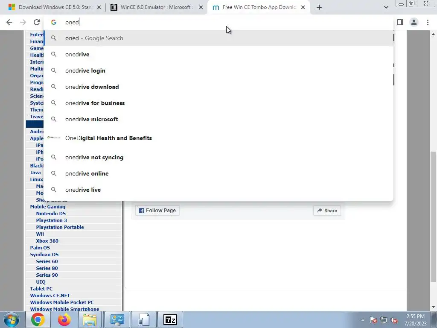Launch Firefox from the taskbar
Image resolution: width=437 pixels, height=328 pixels.
pos(64,319)
